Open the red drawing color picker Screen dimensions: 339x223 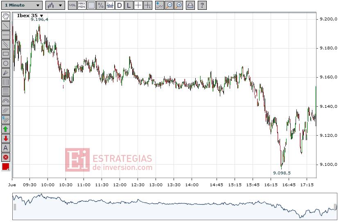tap(6, 167)
